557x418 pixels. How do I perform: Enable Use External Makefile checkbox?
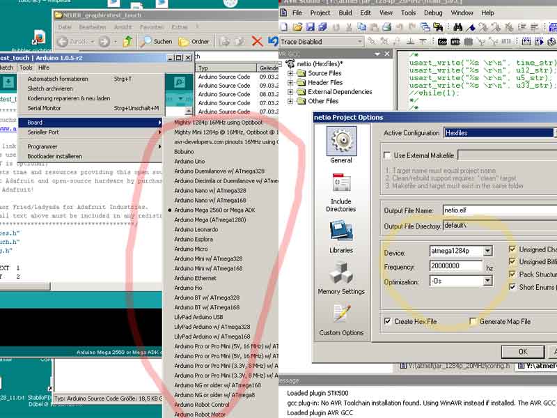click(387, 155)
